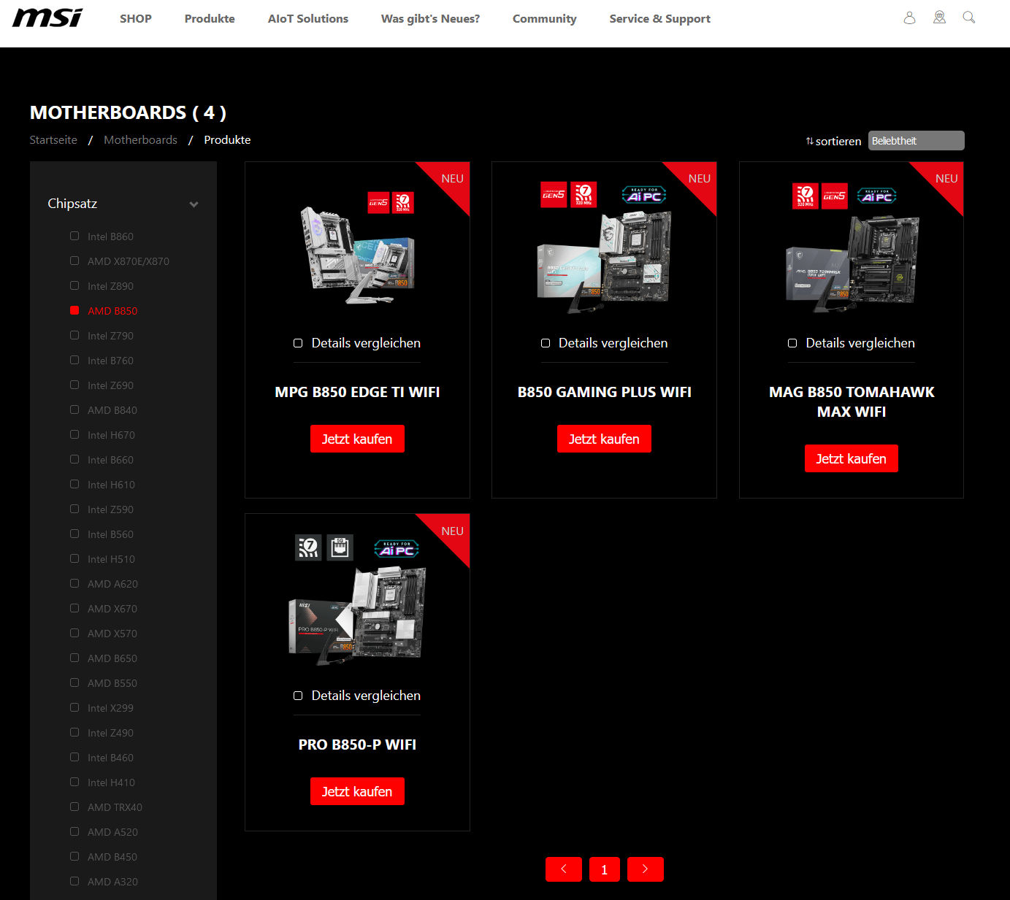Click WiFi 7 badge on PRO B850-P WIFI
Image resolution: width=1010 pixels, height=900 pixels.
pos(308,547)
